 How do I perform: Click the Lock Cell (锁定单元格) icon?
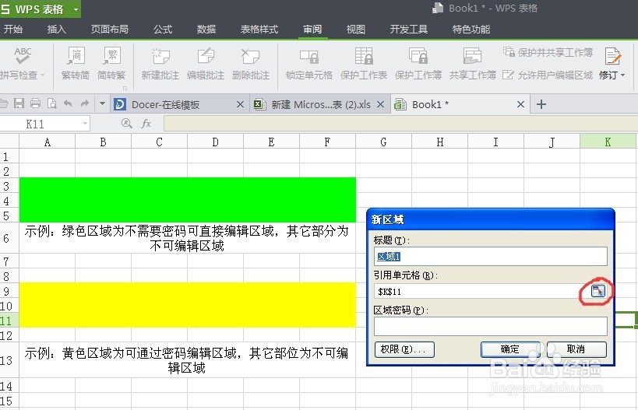click(308, 57)
